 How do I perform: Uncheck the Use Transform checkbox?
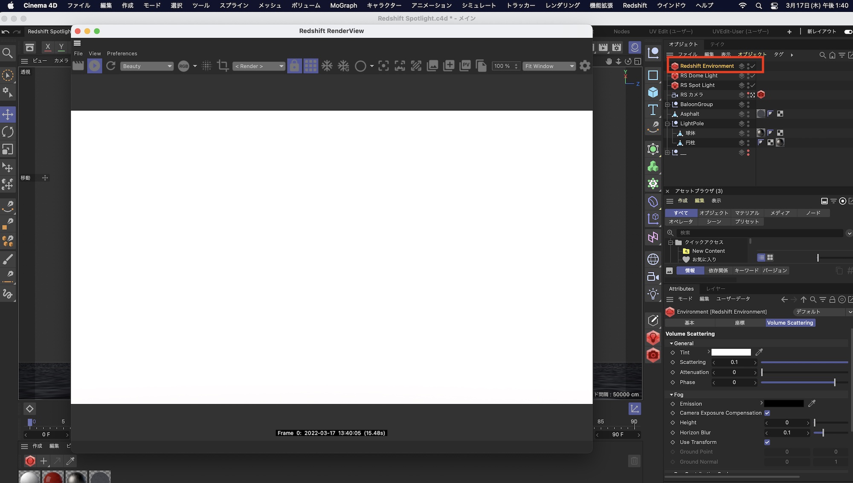767,443
